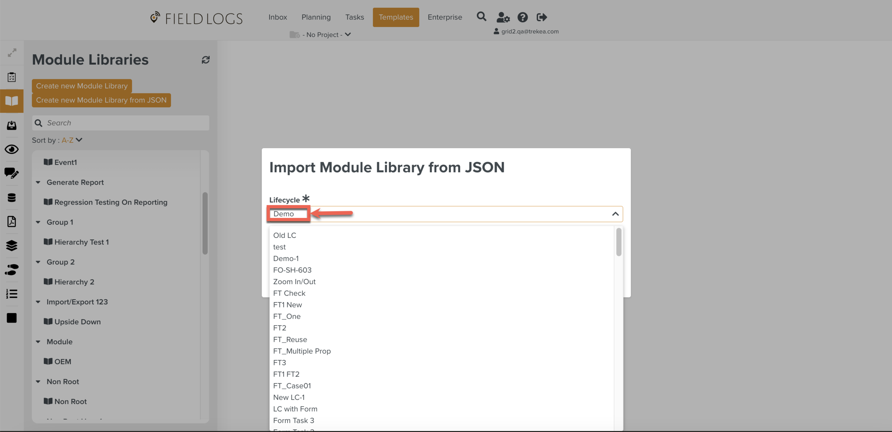This screenshot has height=432, width=892.
Task: Click the layers stack sidebar icon
Action: (x=11, y=245)
